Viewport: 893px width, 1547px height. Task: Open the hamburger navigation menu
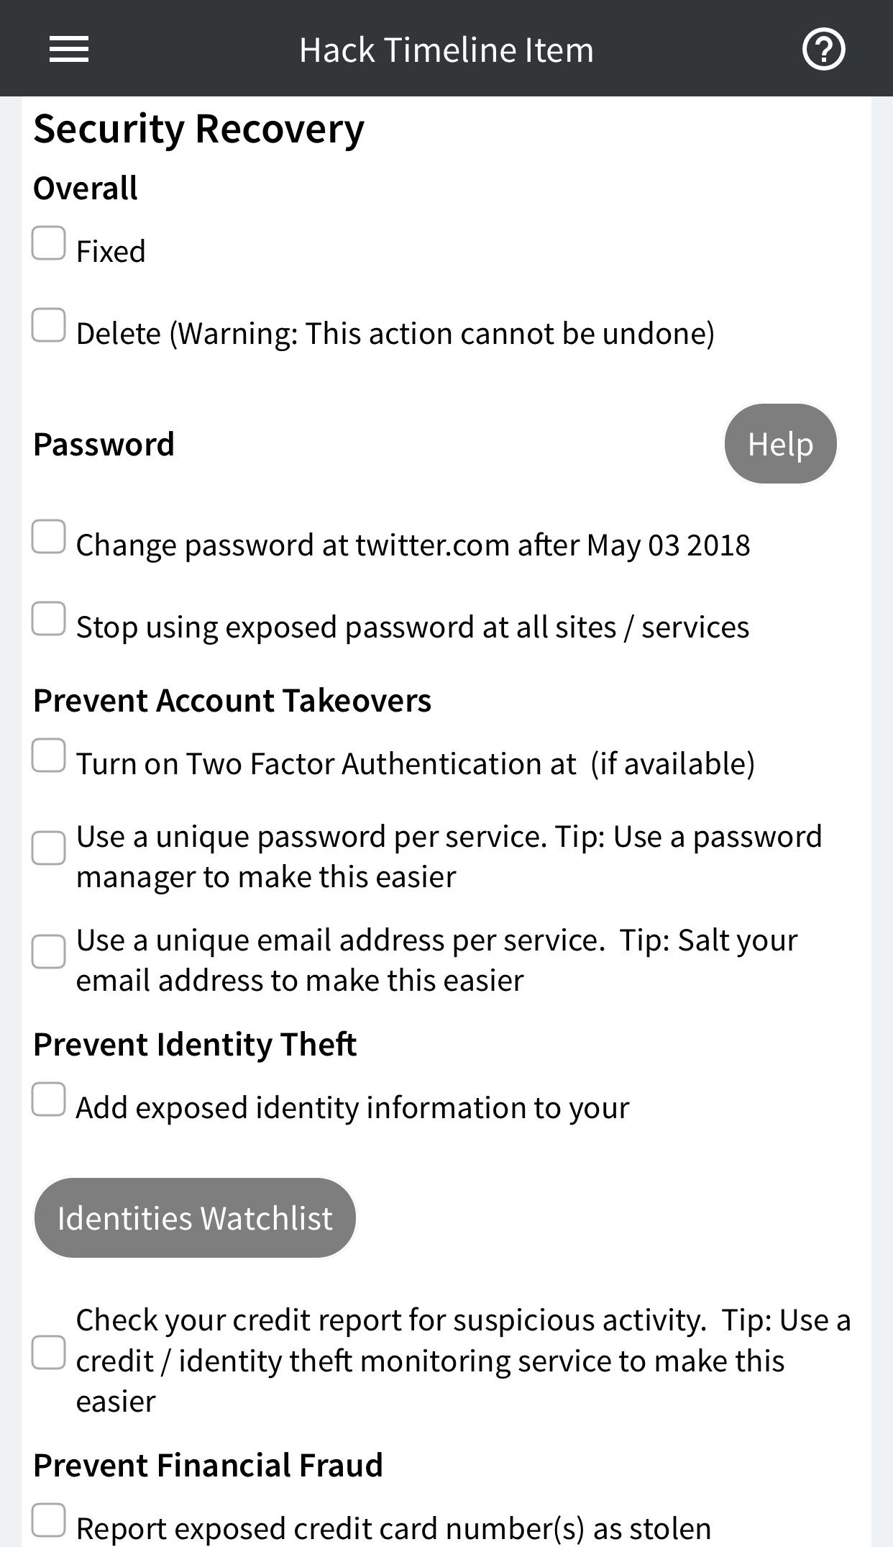coord(69,49)
